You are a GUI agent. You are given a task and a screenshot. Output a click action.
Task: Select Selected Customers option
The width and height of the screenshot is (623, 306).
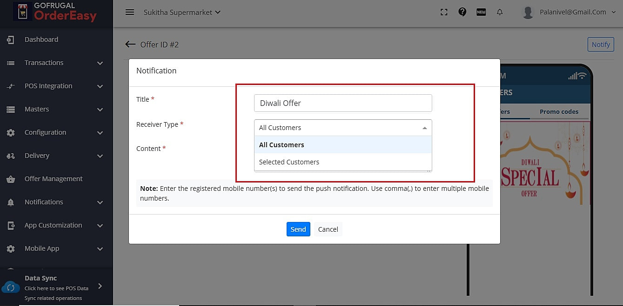pyautogui.click(x=289, y=162)
